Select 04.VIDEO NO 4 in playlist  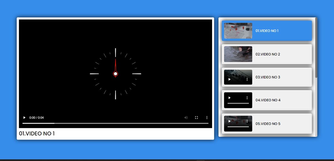pyautogui.click(x=267, y=100)
